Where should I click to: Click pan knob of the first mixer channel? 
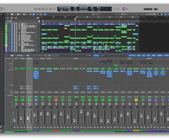coord(16,104)
